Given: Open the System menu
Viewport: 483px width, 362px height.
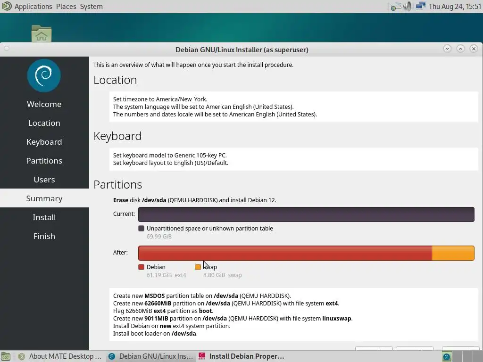Looking at the screenshot, I should [91, 7].
